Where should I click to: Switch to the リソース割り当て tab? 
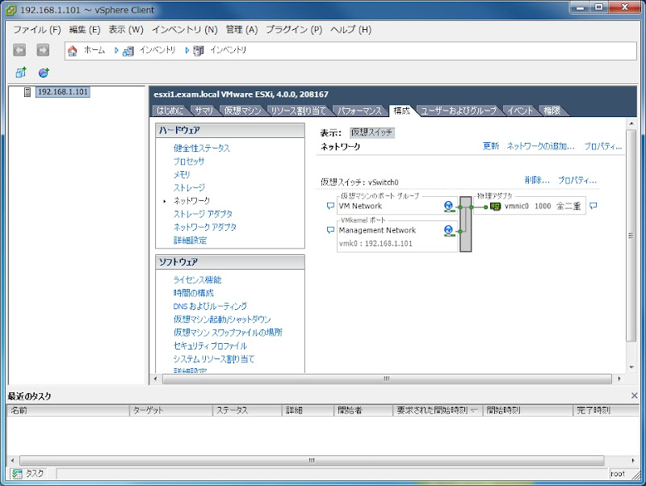tap(298, 111)
